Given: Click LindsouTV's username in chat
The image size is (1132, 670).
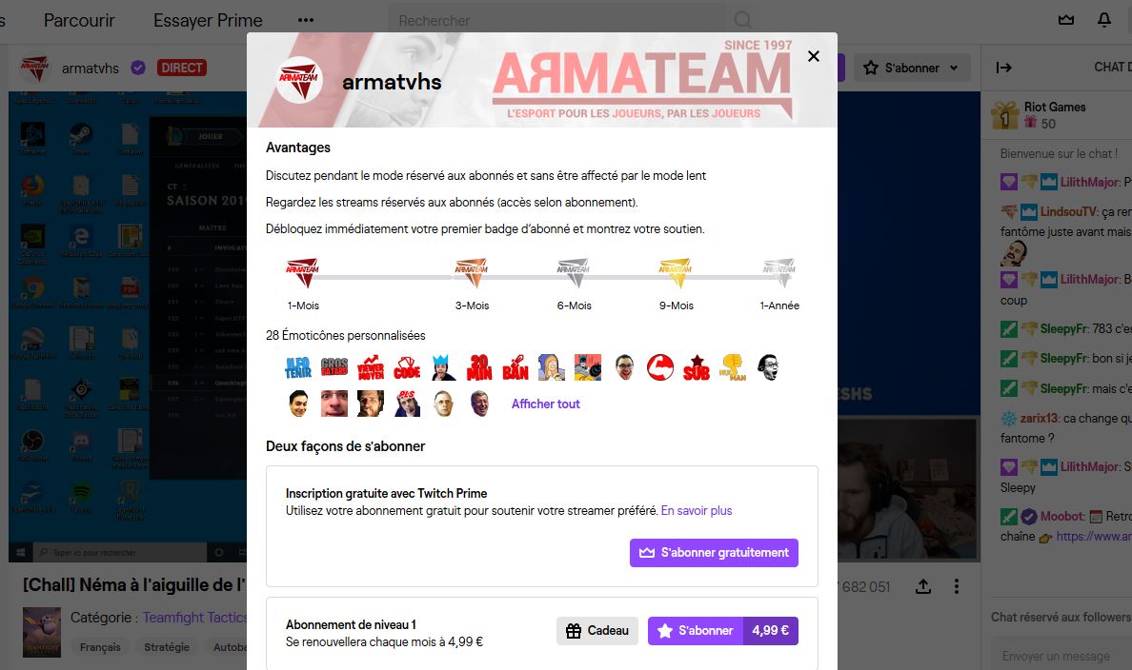Looking at the screenshot, I should [1068, 212].
